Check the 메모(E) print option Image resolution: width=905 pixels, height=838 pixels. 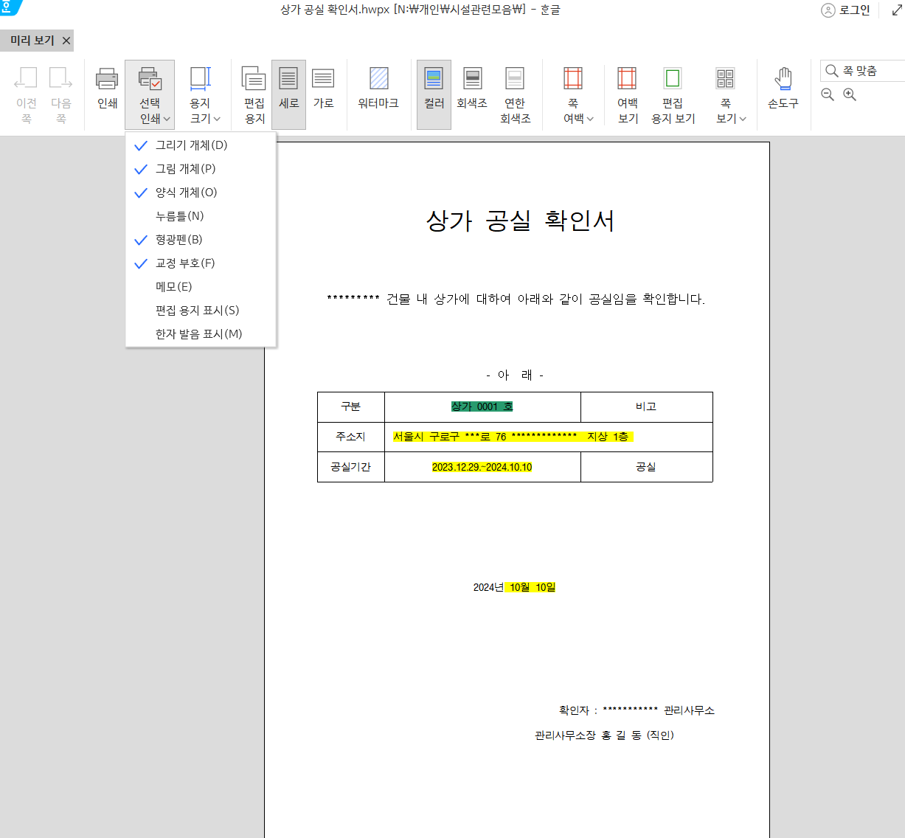pos(174,286)
